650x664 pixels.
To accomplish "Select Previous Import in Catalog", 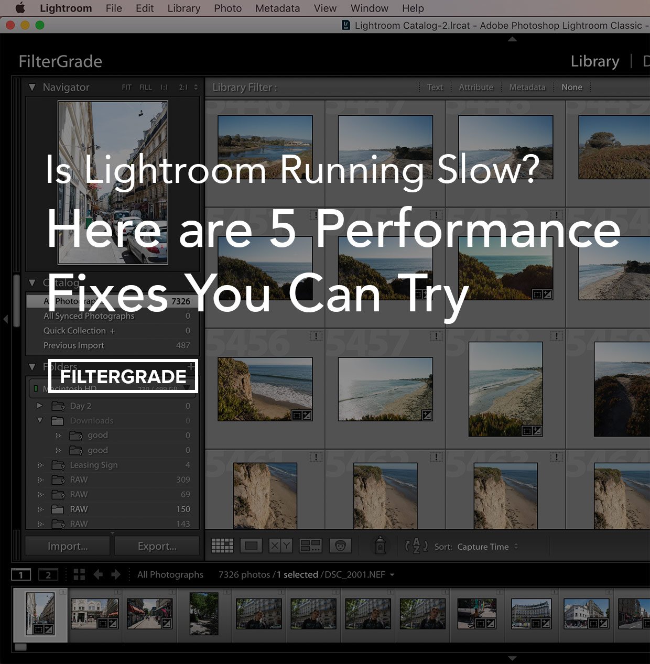I will (113, 345).
